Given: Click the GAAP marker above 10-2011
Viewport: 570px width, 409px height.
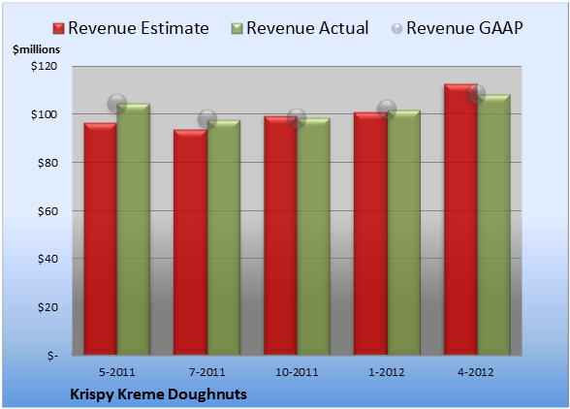Looking at the screenshot, I should [297, 118].
